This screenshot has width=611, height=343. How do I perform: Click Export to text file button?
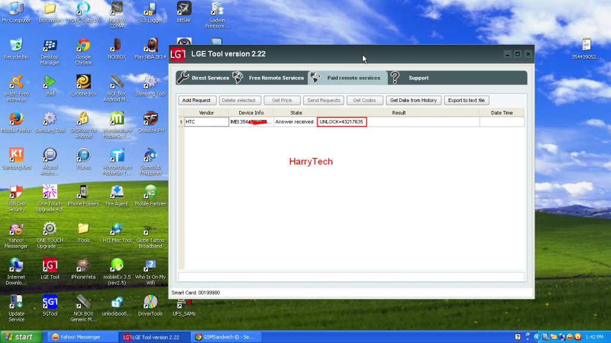[x=467, y=100]
